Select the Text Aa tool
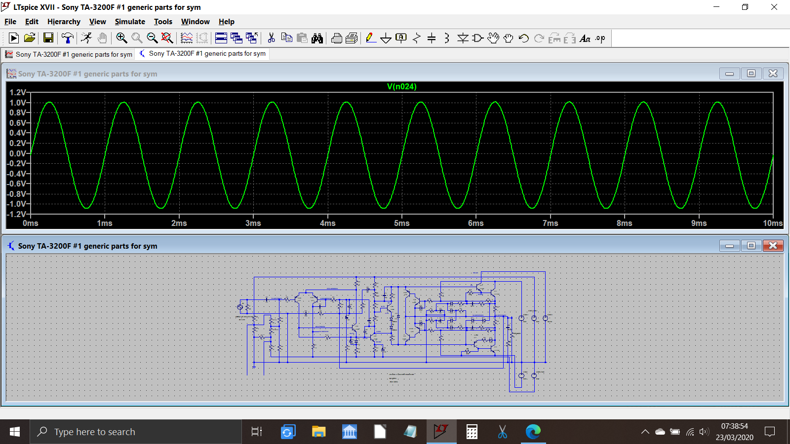This screenshot has width=790, height=444. tap(585, 38)
